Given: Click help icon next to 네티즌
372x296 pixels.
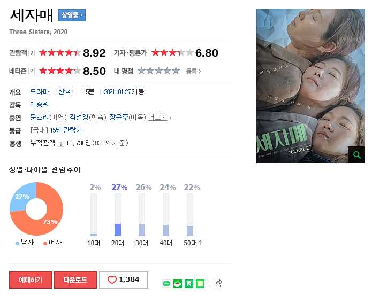Looking at the screenshot, I should click(32, 71).
